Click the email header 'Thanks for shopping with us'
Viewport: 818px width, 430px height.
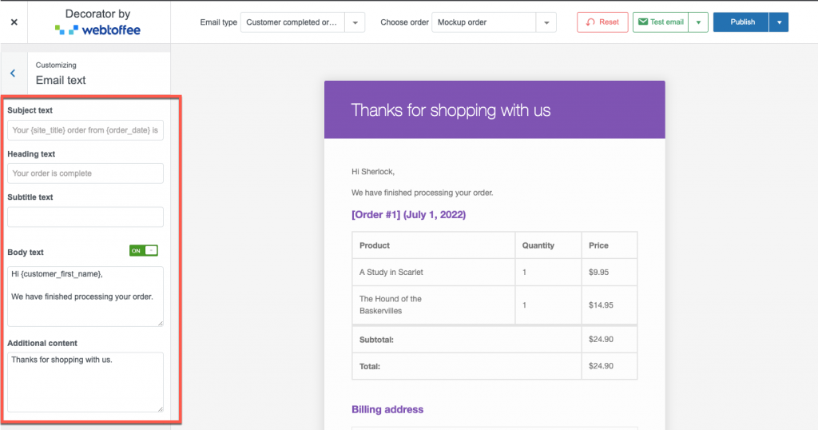click(x=451, y=110)
